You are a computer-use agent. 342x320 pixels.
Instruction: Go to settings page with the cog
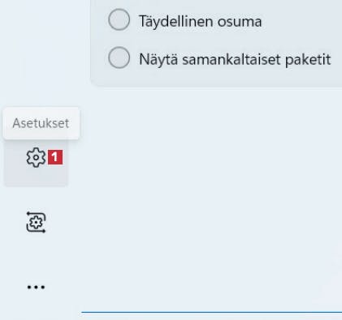(x=36, y=157)
